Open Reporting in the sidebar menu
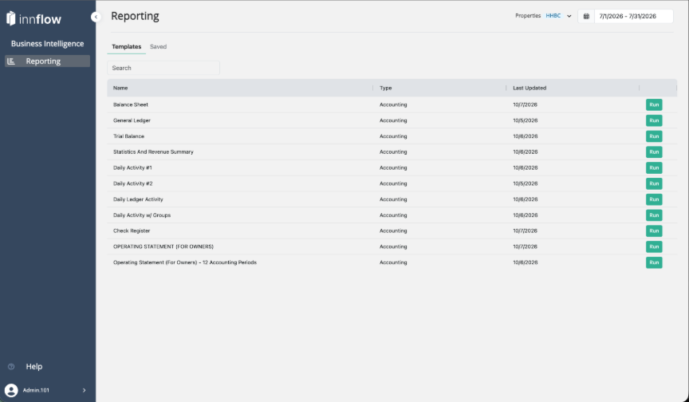The image size is (689, 402). point(48,61)
